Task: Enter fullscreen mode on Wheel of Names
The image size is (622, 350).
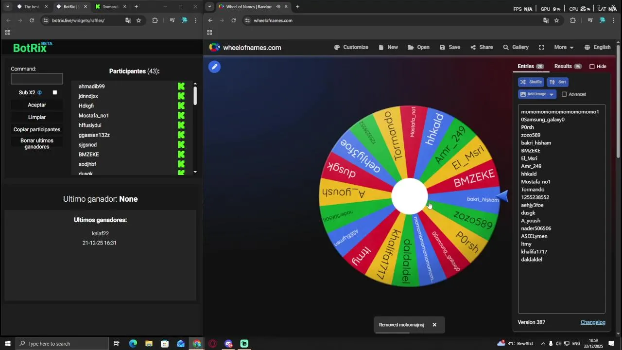Action: click(541, 47)
